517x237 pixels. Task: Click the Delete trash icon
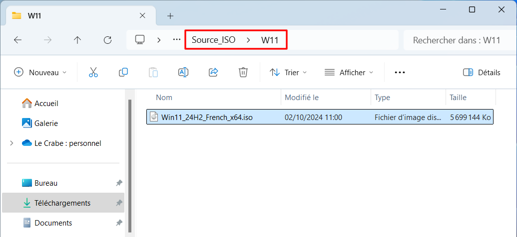click(243, 72)
